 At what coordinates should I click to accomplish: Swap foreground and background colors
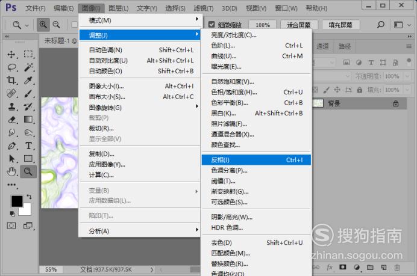tap(29, 197)
